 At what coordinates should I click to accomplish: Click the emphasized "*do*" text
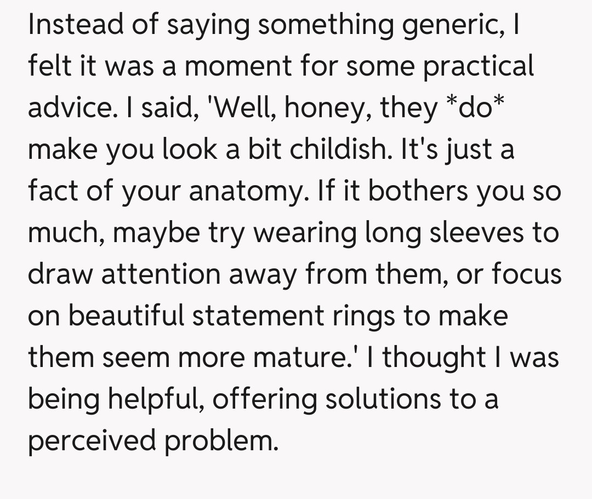[x=476, y=108]
